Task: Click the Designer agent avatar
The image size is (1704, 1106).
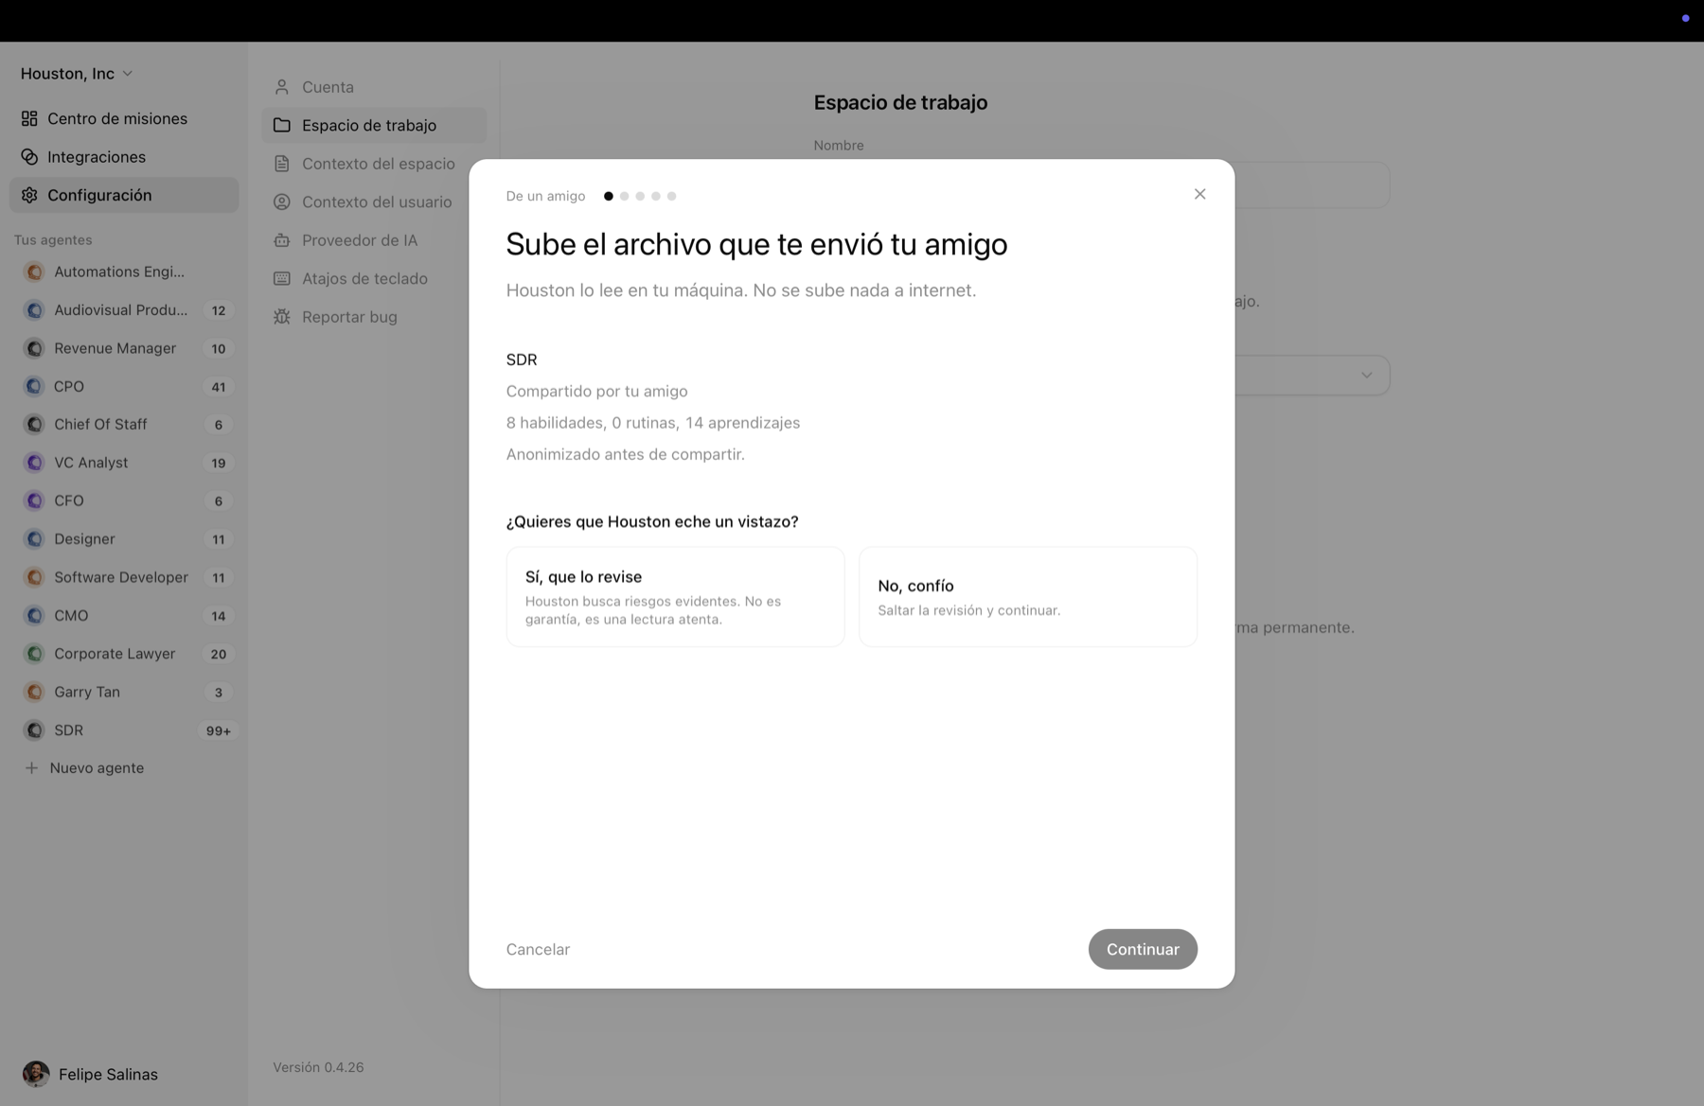Action: click(34, 538)
